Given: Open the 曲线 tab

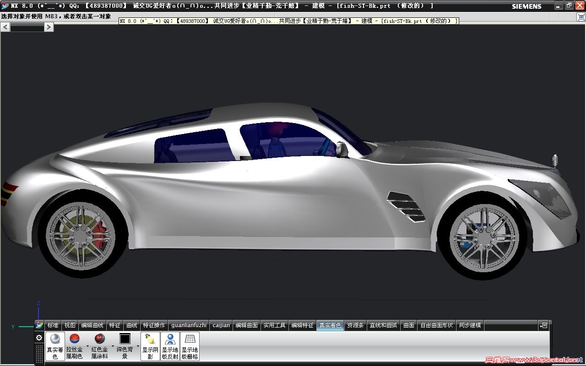Looking at the screenshot, I should (x=132, y=325).
